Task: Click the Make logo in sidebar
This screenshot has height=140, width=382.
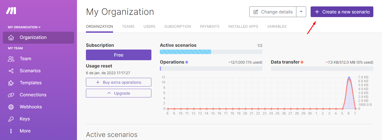Action: [x=11, y=11]
